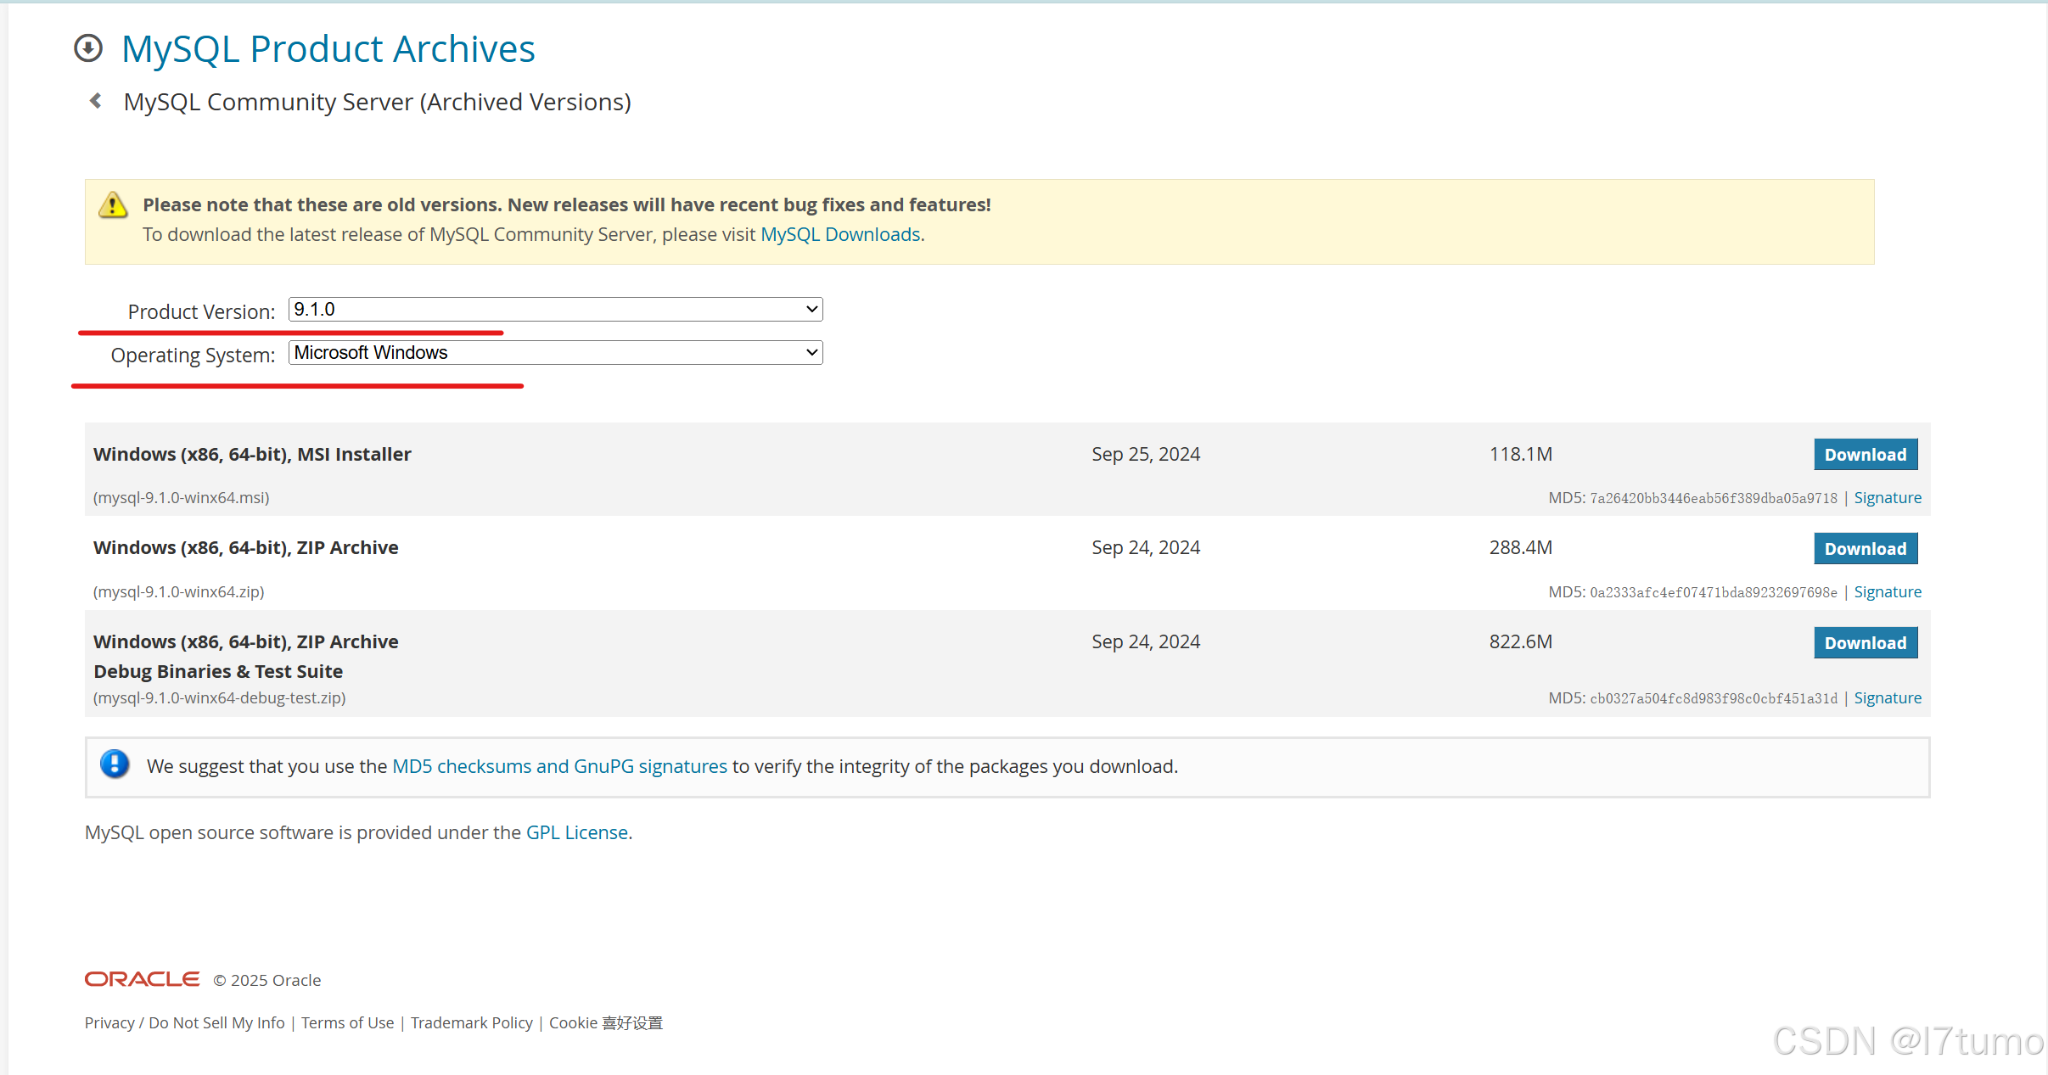
Task: Open Signature link for mysql-9.1.0-winx64.zip
Action: coord(1887,592)
